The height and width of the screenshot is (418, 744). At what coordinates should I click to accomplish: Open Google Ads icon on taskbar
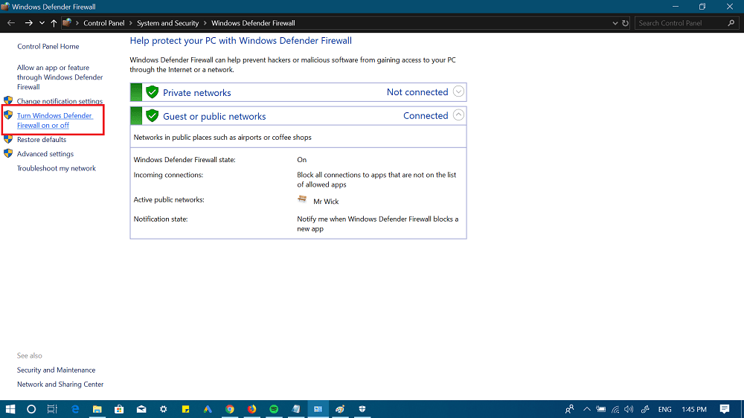click(x=208, y=409)
